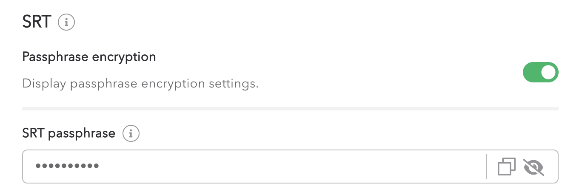Click the Passphrase encryption label
The width and height of the screenshot is (582, 192).
[89, 56]
